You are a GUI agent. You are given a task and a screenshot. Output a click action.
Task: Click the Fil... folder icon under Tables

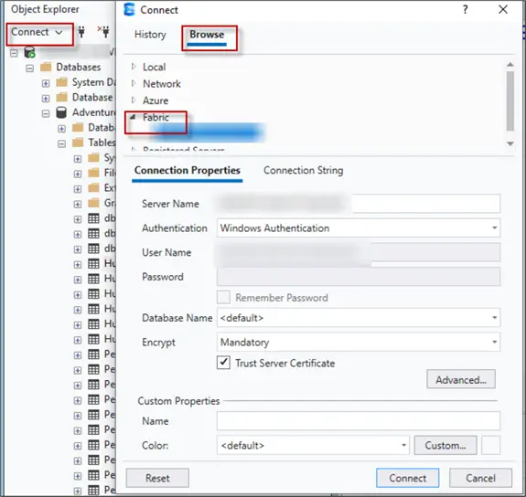(93, 173)
